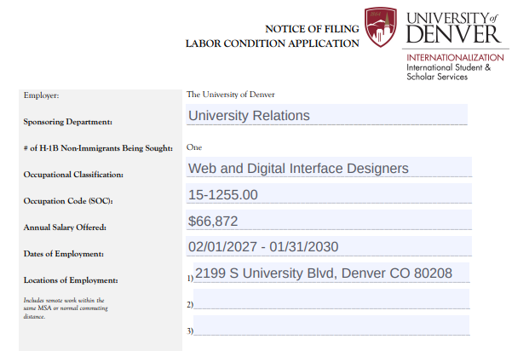Click 'The University of Denver' employer value

point(231,95)
